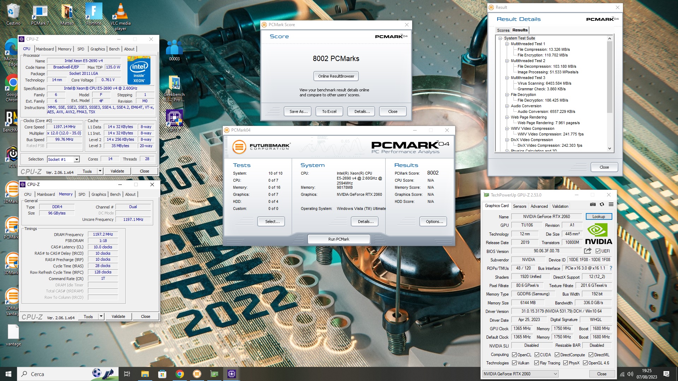Click Options... in the PCMark04 window
The image size is (678, 381).
pyautogui.click(x=434, y=222)
